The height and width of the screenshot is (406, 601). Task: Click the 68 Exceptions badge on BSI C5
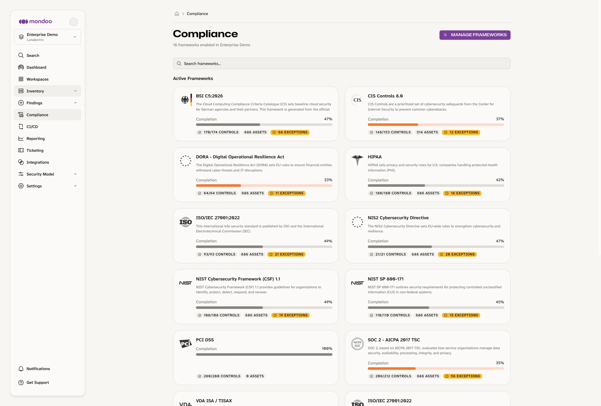[x=290, y=132]
